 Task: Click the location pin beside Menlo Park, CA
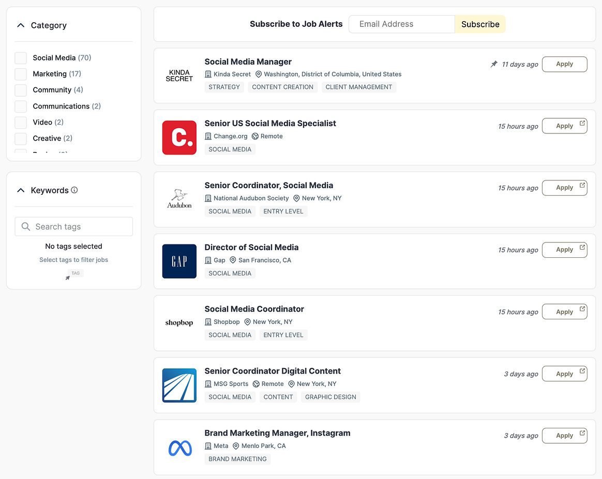coord(236,445)
